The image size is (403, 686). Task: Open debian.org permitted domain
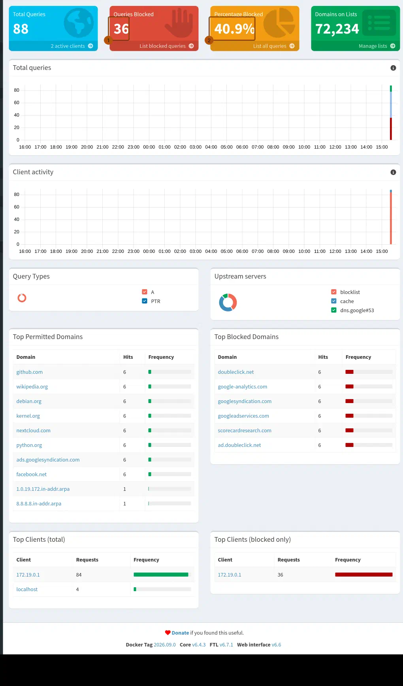coord(29,401)
